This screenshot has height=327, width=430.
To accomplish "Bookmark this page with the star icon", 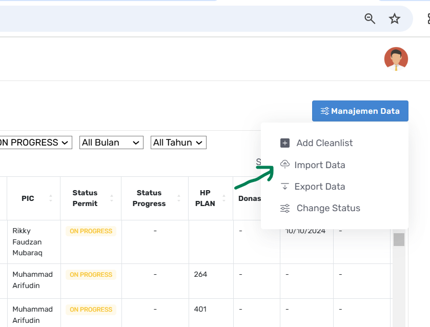I will click(x=394, y=19).
